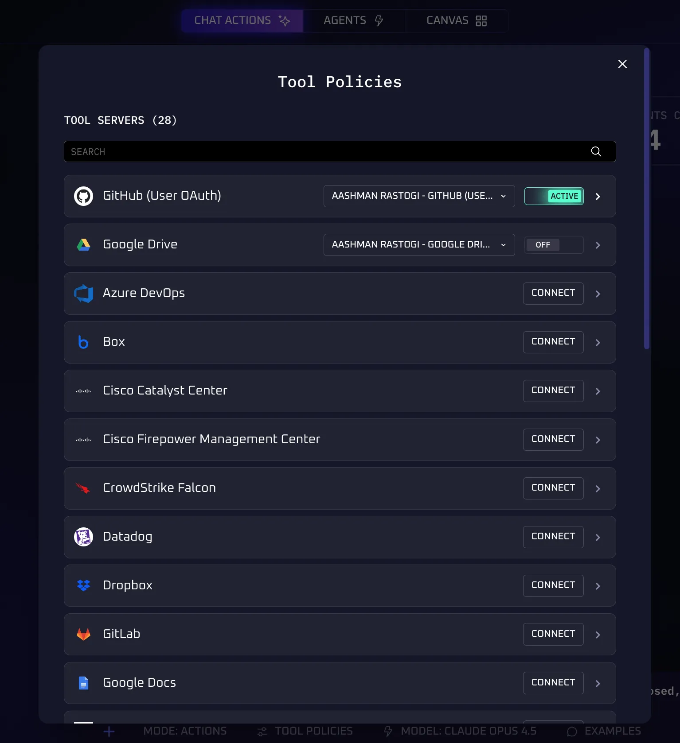Connect Datadog
Image resolution: width=680 pixels, height=743 pixels.
click(x=553, y=537)
